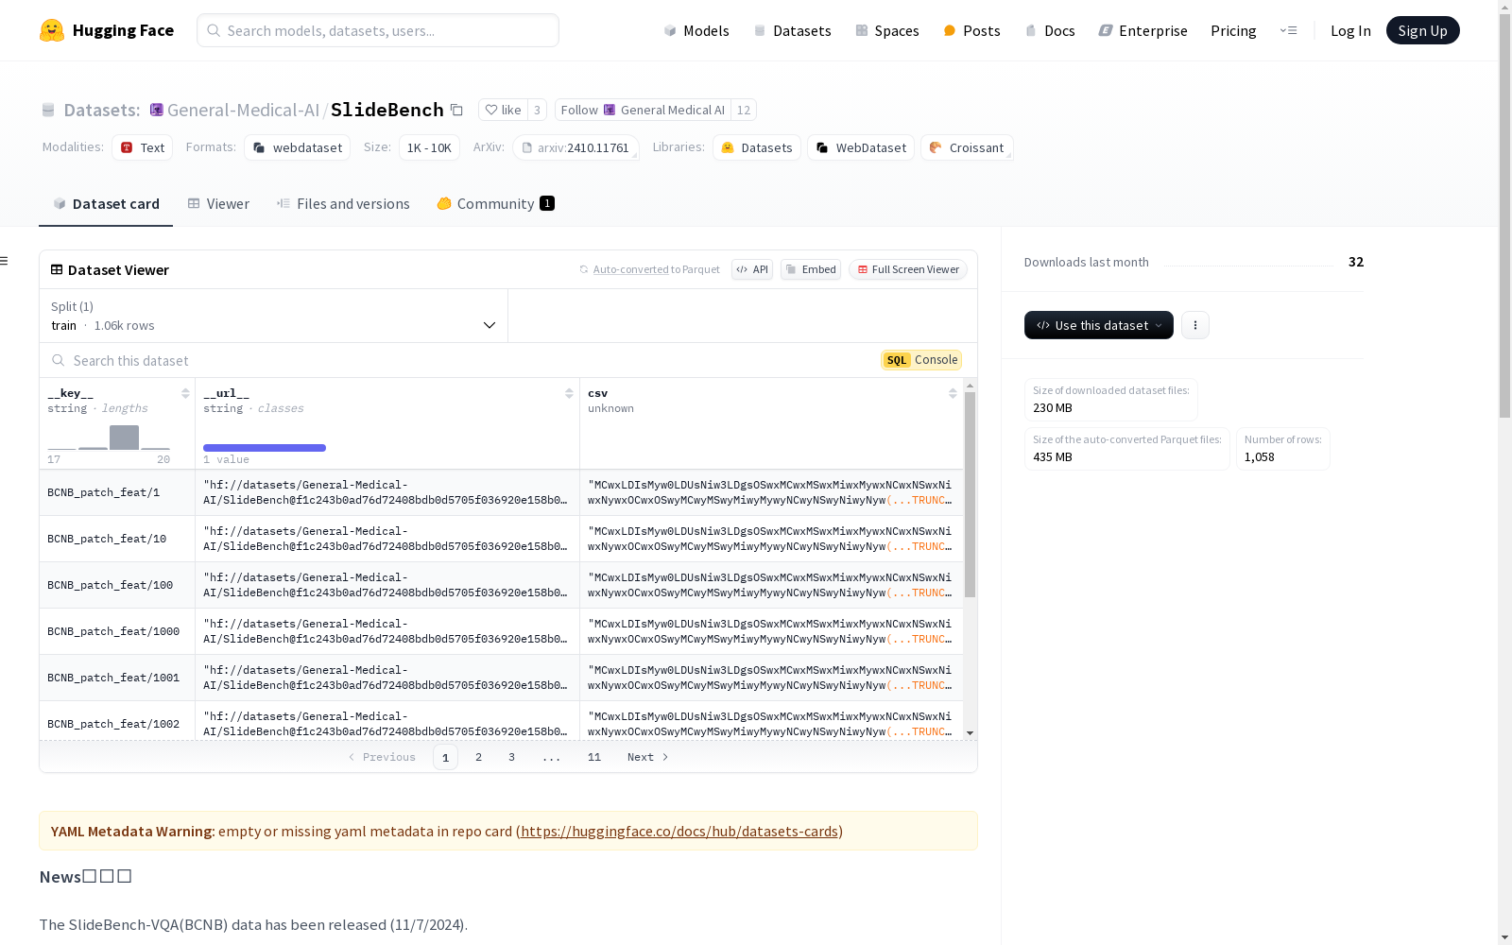
Task: Click the Sign Up button
Action: (x=1422, y=30)
